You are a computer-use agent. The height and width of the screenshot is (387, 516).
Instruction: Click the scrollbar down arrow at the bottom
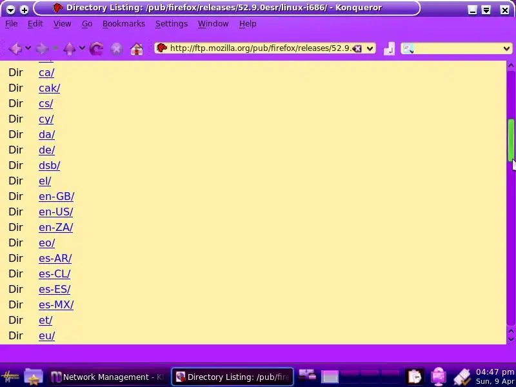511,339
